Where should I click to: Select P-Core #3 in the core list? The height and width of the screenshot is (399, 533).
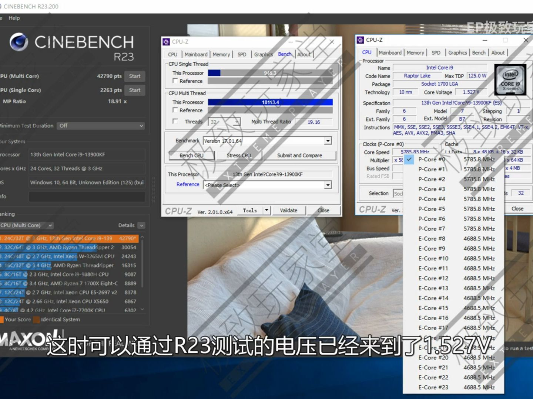click(453, 189)
